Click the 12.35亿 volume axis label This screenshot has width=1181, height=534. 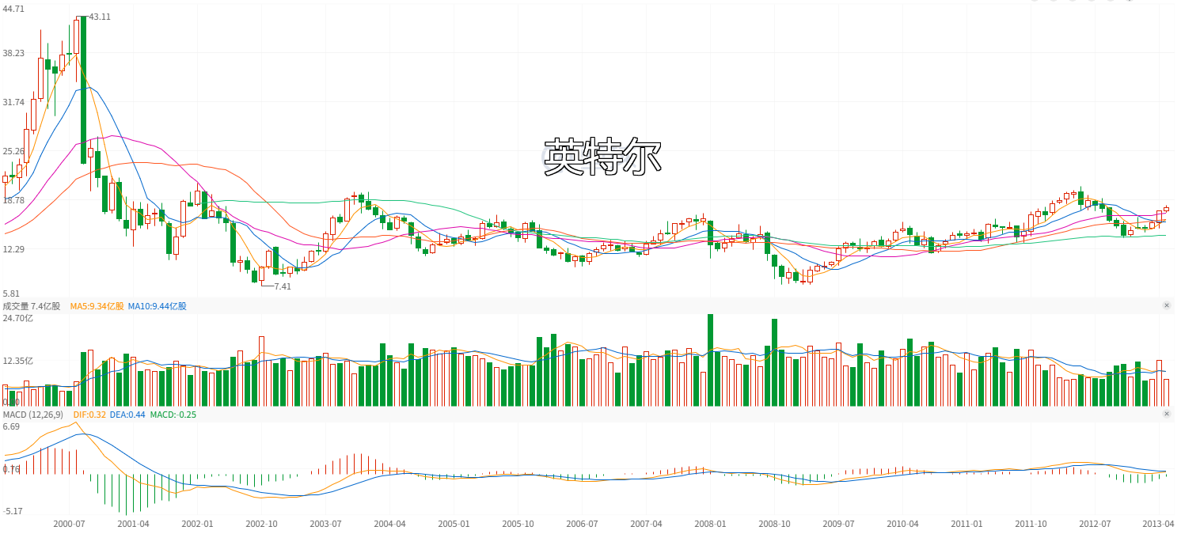point(17,361)
